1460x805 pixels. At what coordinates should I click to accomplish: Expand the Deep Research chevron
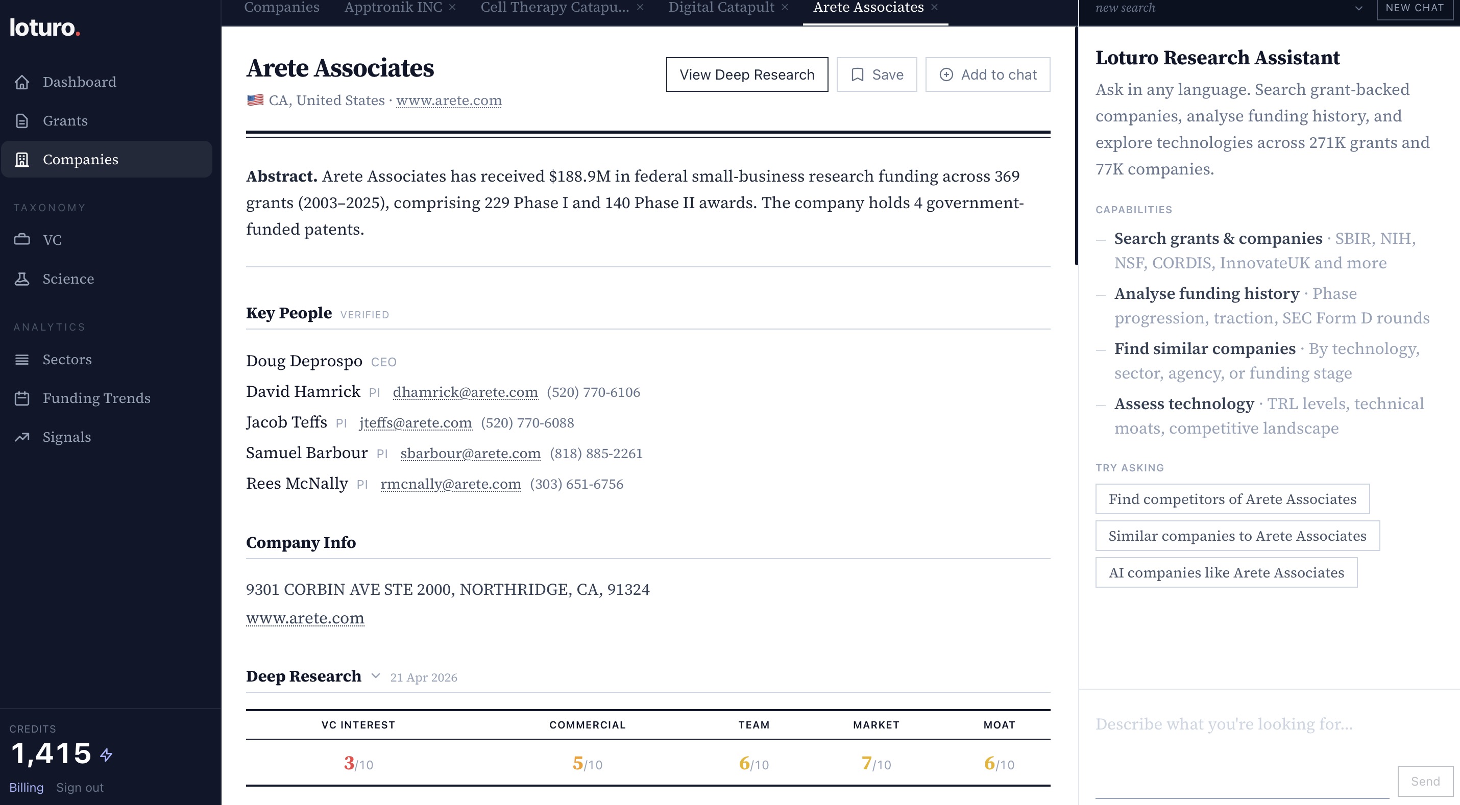point(375,676)
